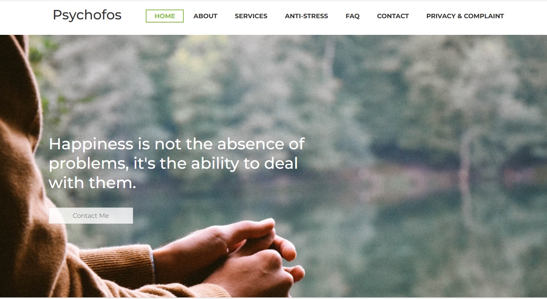
Task: Select the headline line starting with problems
Action: (x=173, y=164)
